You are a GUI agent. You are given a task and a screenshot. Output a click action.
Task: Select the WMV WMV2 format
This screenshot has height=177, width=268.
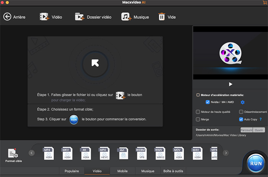click(160, 153)
